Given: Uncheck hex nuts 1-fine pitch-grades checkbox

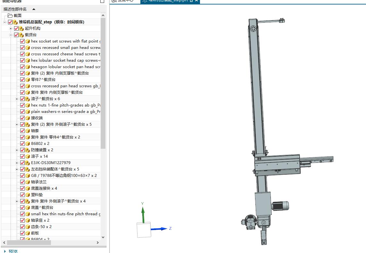Looking at the screenshot, I should pos(22,105).
